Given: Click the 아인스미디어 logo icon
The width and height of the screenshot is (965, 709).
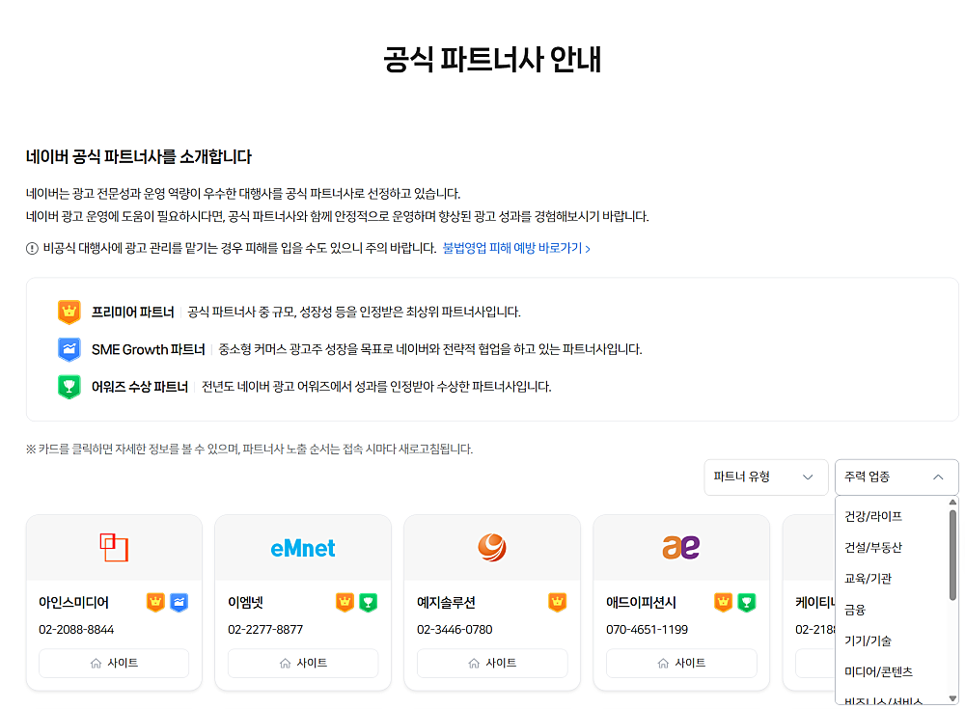Looking at the screenshot, I should (x=114, y=547).
